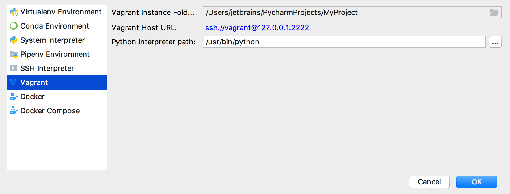510x194 pixels.
Task: Cancel the interpreter configuration
Action: tap(429, 182)
